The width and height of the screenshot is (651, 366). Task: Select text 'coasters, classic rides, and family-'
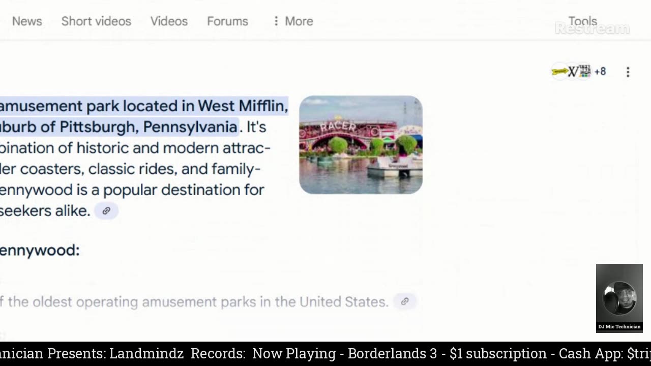(x=140, y=169)
